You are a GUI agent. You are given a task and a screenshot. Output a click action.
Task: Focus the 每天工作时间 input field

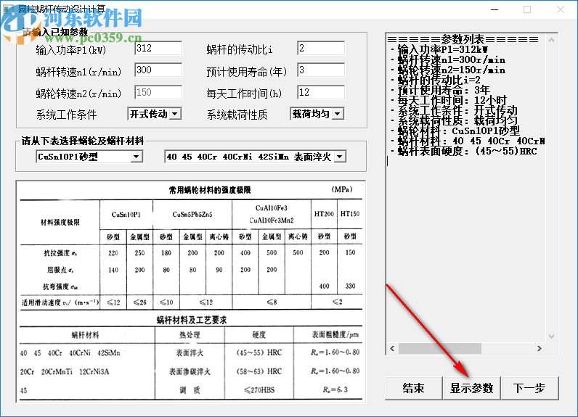point(321,92)
